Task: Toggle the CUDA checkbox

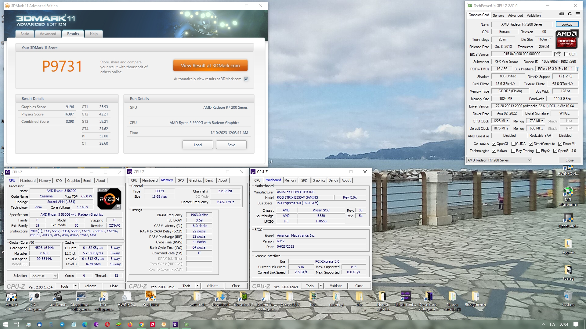Action: [513, 144]
